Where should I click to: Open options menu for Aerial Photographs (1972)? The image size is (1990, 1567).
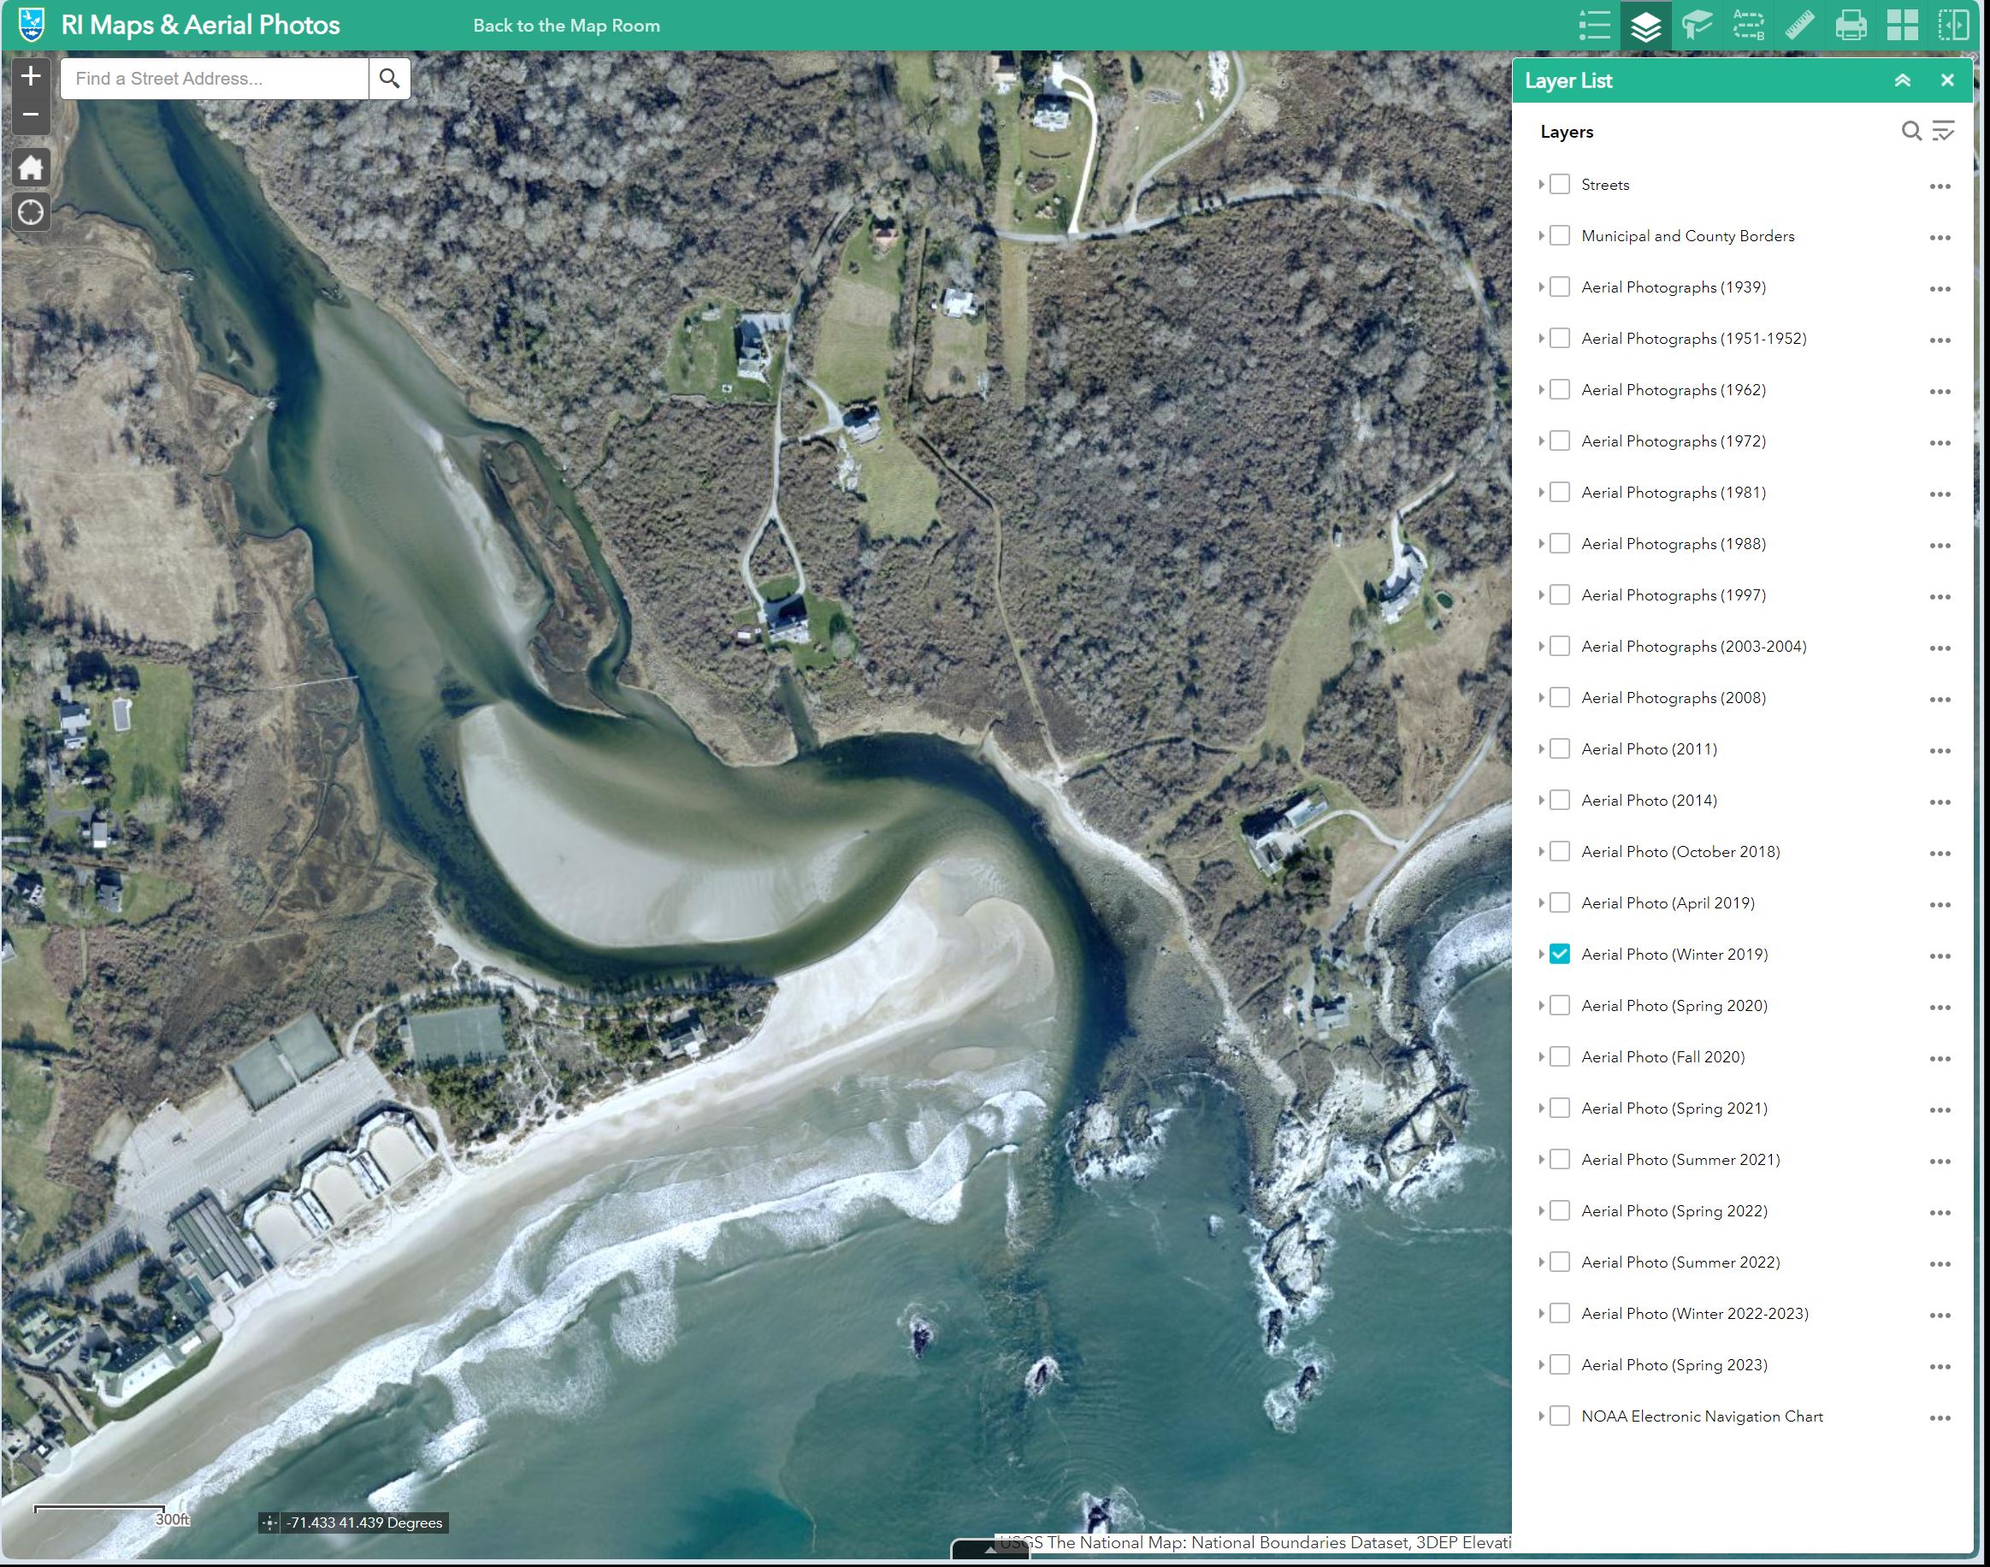click(1941, 441)
